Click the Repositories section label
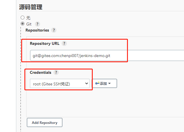Viewport: 184px width, 132px height. 37,30
